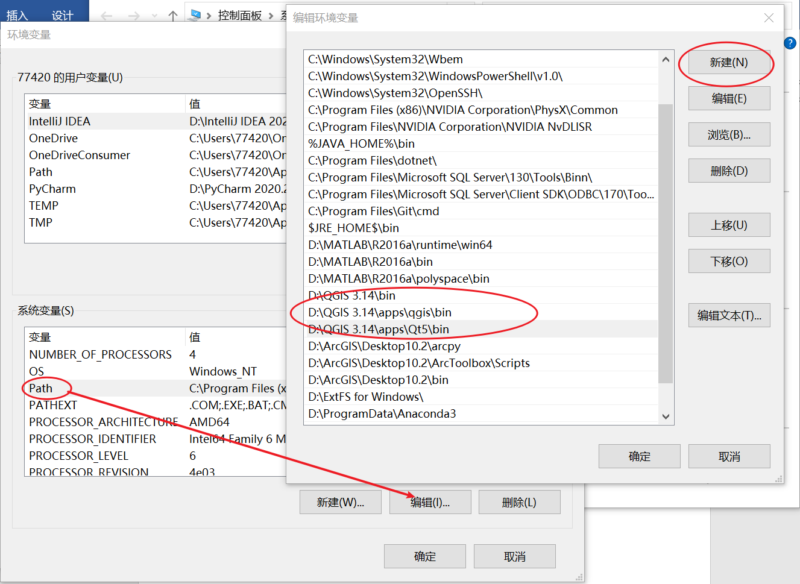800x584 pixels.
Task: Cancel the 环境变量 window
Action: coord(514,556)
